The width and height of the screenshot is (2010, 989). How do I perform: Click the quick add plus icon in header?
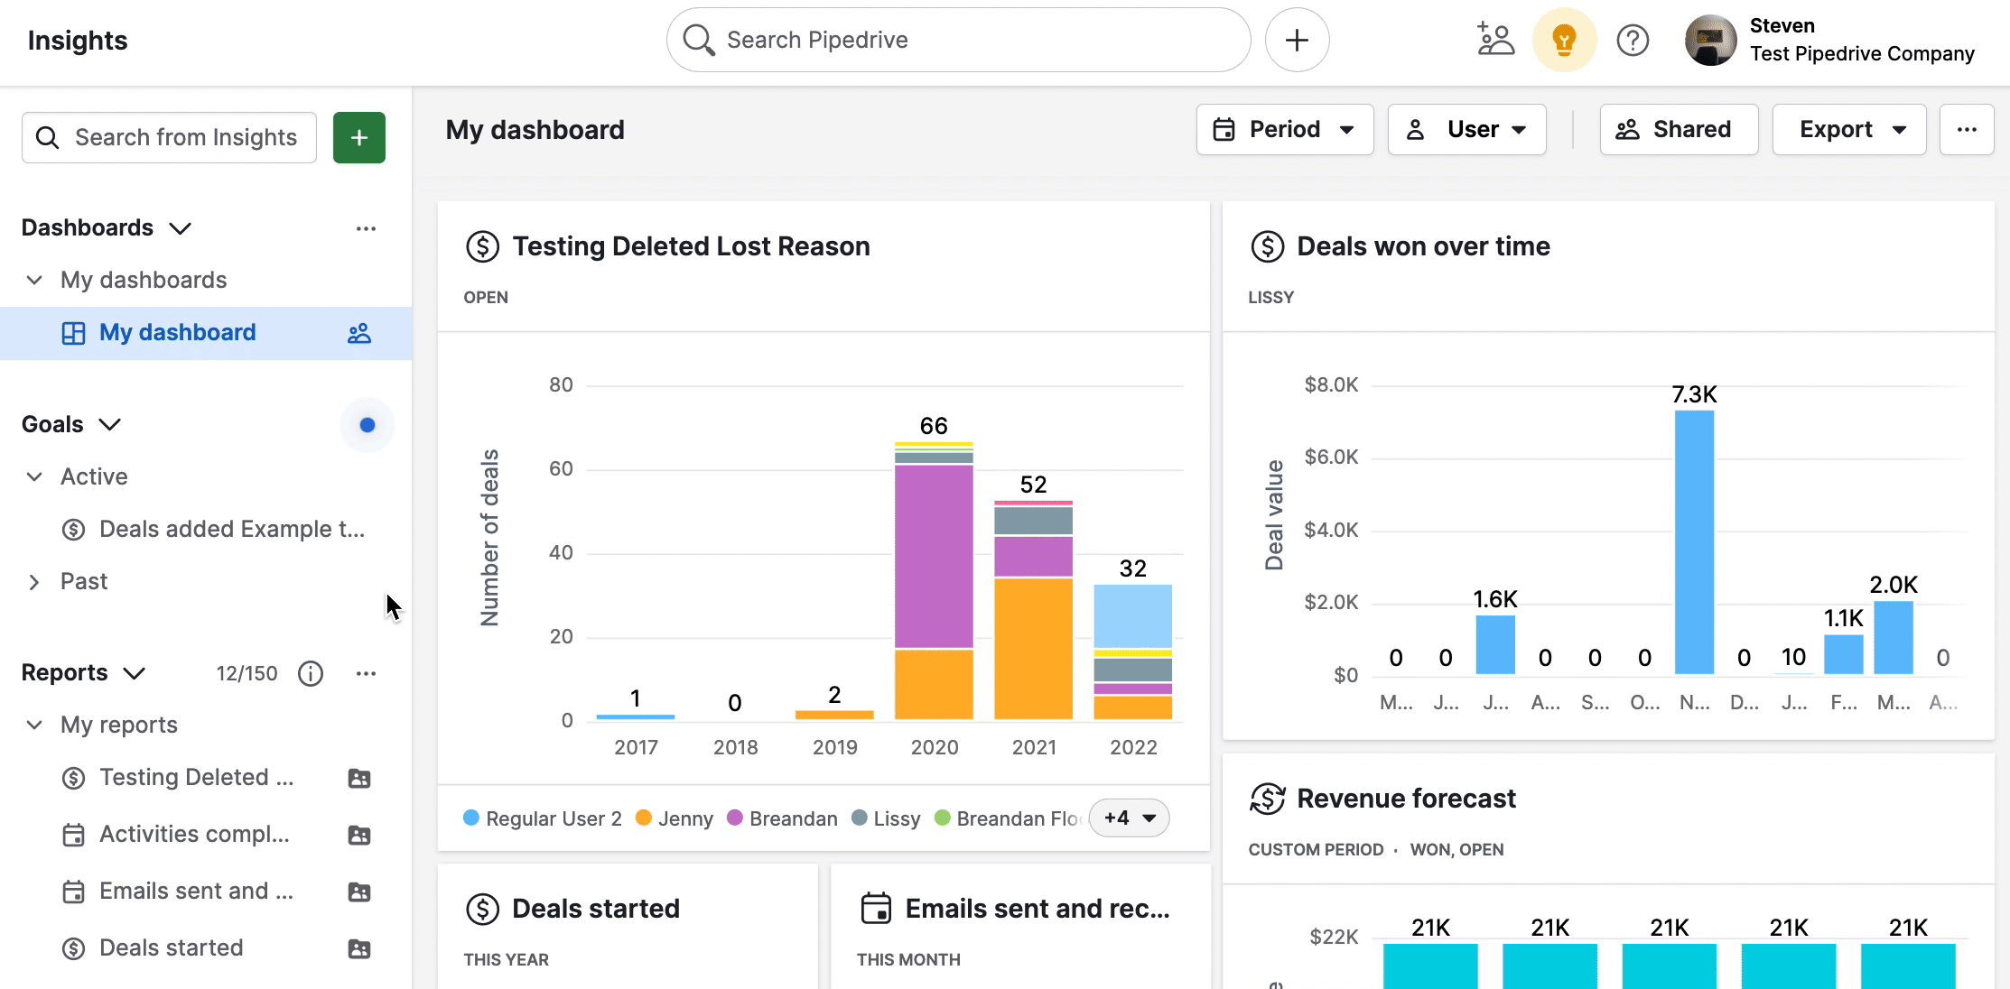pos(1298,40)
